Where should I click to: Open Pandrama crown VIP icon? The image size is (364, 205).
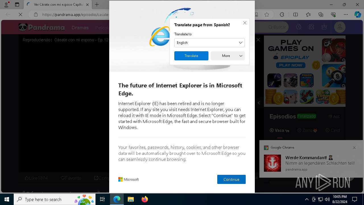coord(324,27)
